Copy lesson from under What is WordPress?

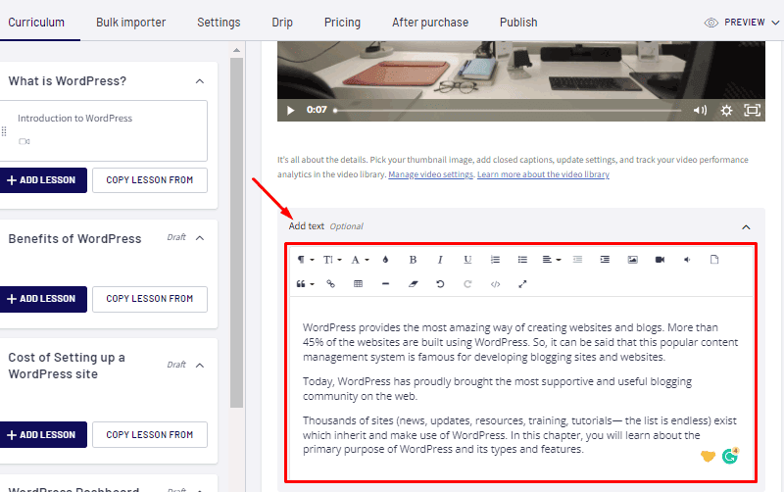coord(150,180)
